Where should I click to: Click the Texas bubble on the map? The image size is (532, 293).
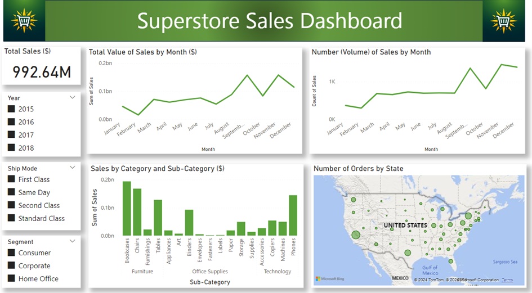pos(408,253)
